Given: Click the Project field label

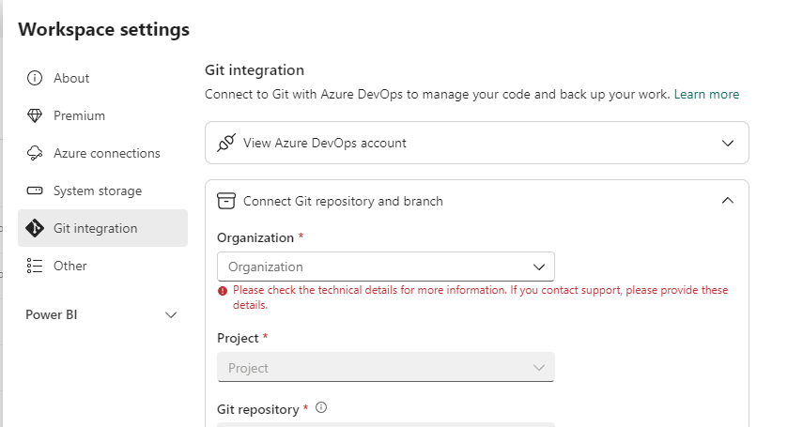Looking at the screenshot, I should click(238, 339).
